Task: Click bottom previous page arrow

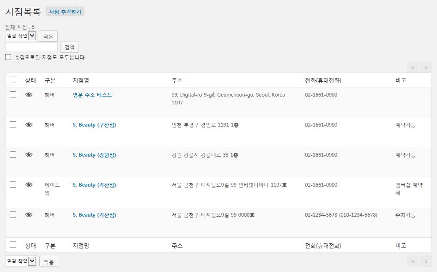Action: [413, 261]
